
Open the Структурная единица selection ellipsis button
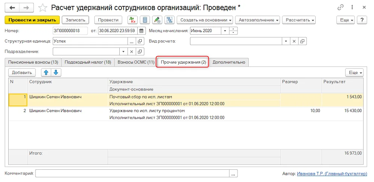click(x=131, y=41)
